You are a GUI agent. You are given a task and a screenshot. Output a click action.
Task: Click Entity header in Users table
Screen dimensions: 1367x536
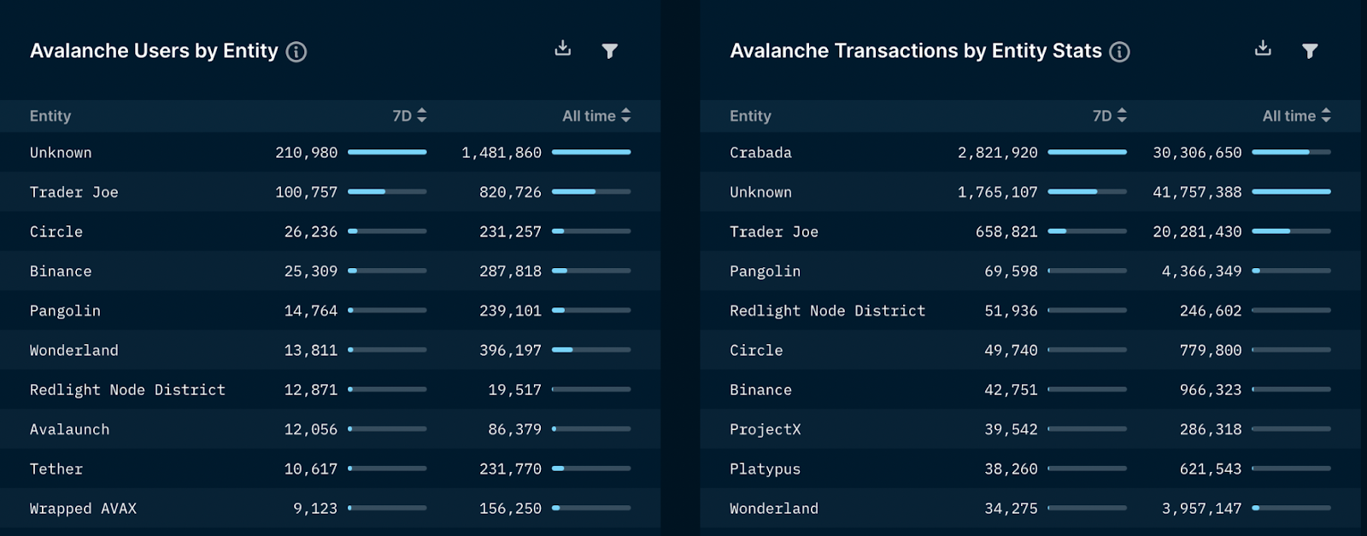click(50, 116)
